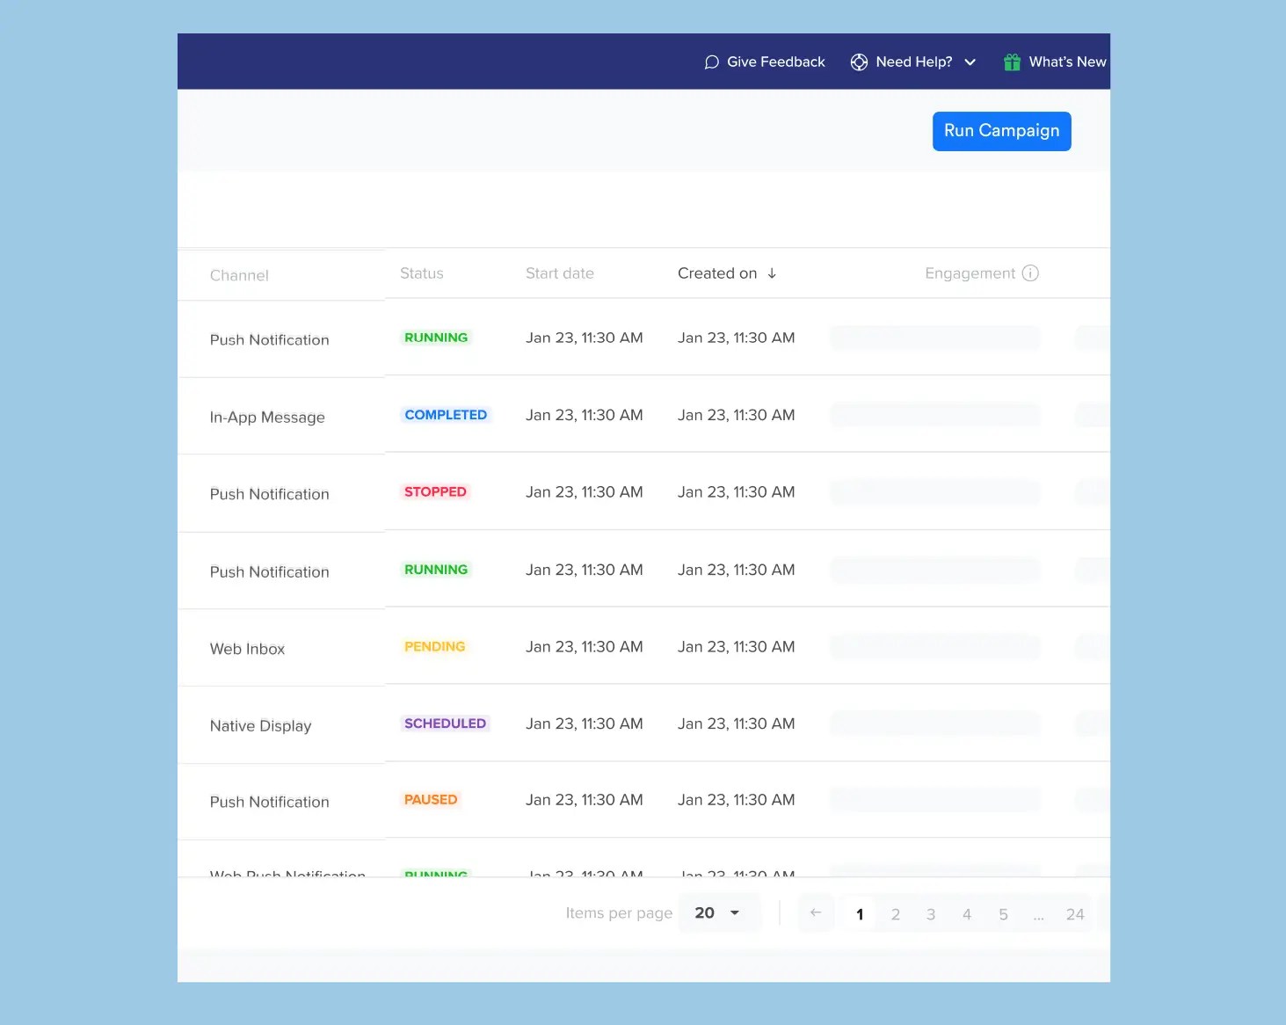
Task: Click the pagination ellipsis
Action: click(x=1039, y=914)
